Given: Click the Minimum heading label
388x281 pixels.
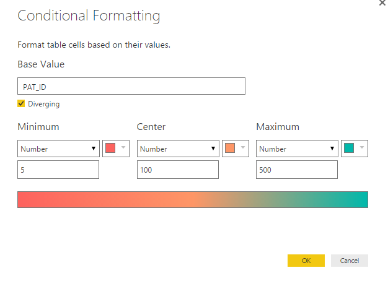Looking at the screenshot, I should [38, 126].
